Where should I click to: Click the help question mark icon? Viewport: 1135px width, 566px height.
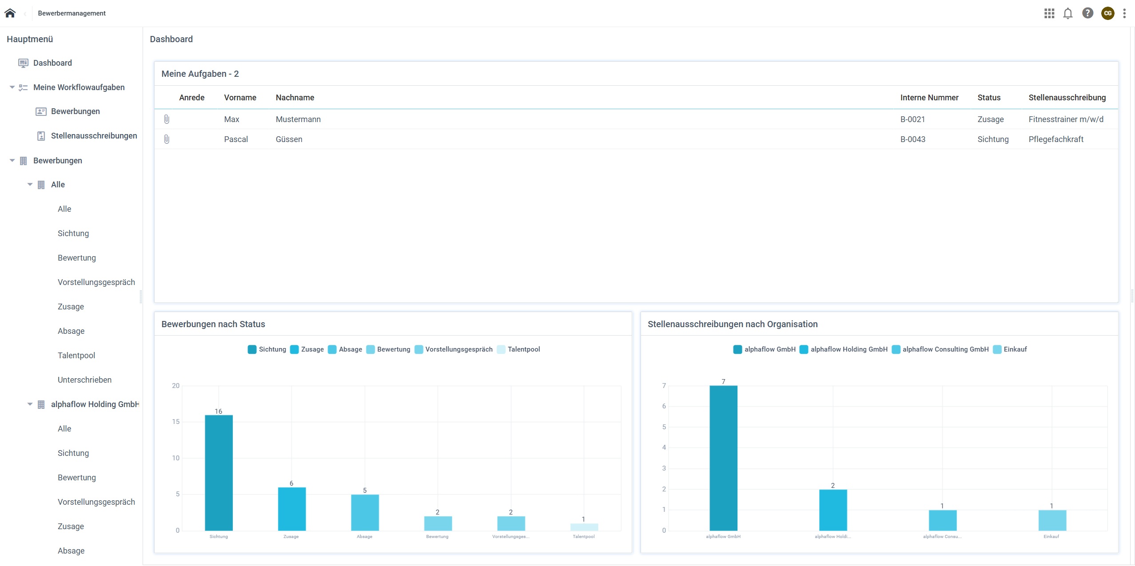pyautogui.click(x=1087, y=13)
